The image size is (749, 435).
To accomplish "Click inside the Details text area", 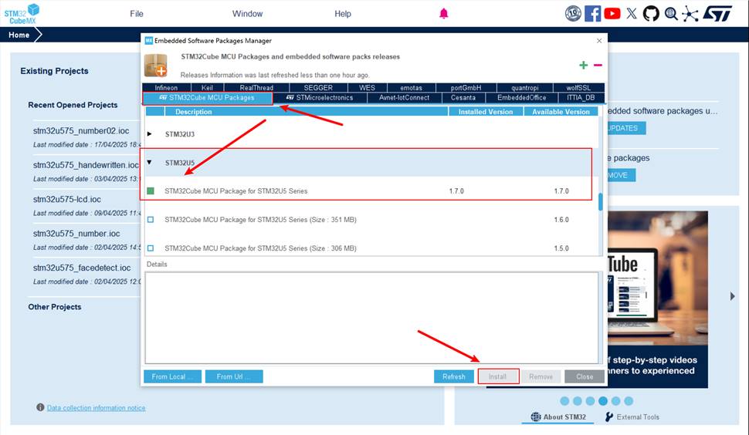I will (371, 318).
